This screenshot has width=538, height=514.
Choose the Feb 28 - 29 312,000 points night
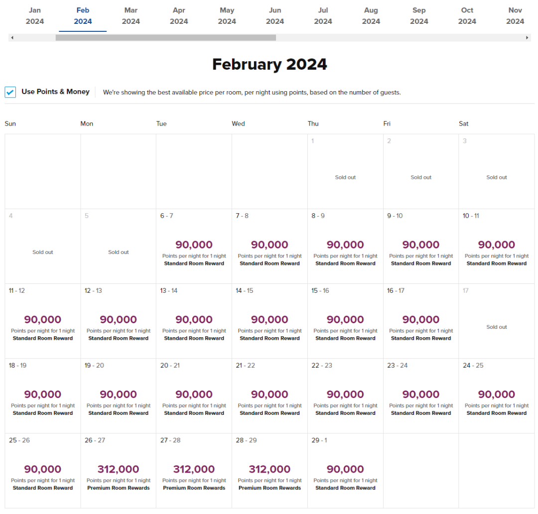(x=269, y=471)
